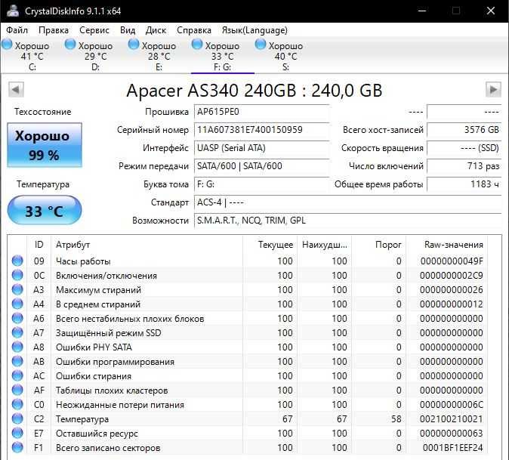Image resolution: width=509 pixels, height=460 pixels.
Task: Click raw value 0001BF1EEF24
Action: click(452, 448)
